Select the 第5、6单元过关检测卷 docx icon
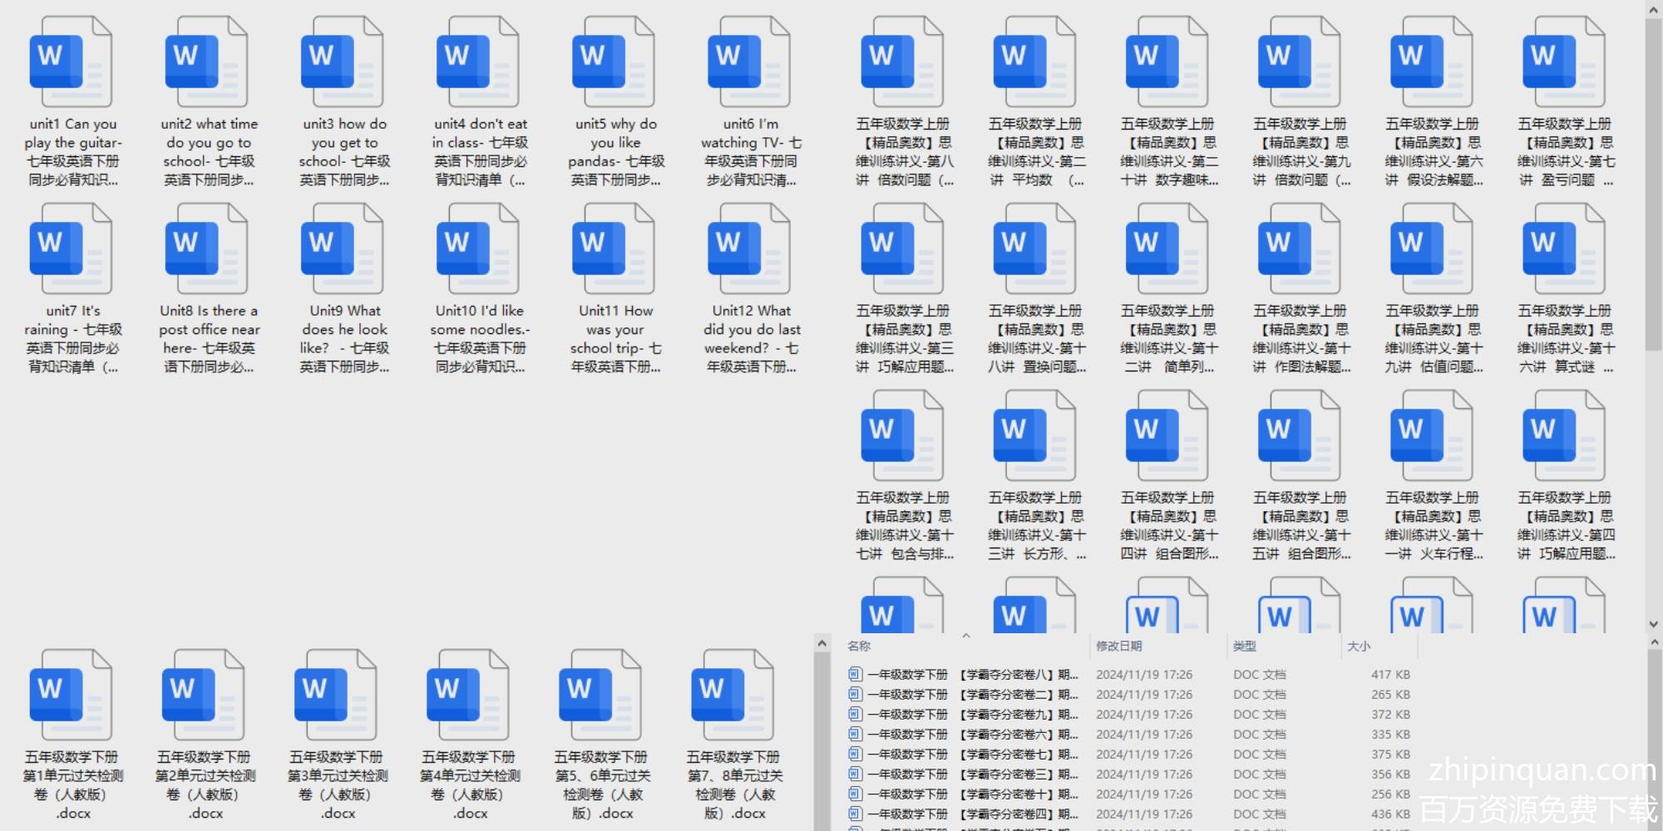The image size is (1663, 831). pos(600,696)
